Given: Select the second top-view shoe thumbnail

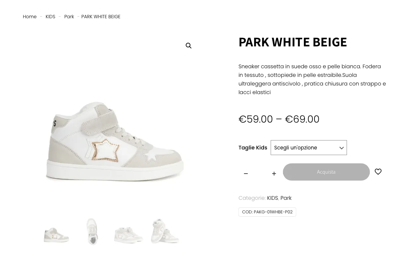Looking at the screenshot, I should click(92, 232).
